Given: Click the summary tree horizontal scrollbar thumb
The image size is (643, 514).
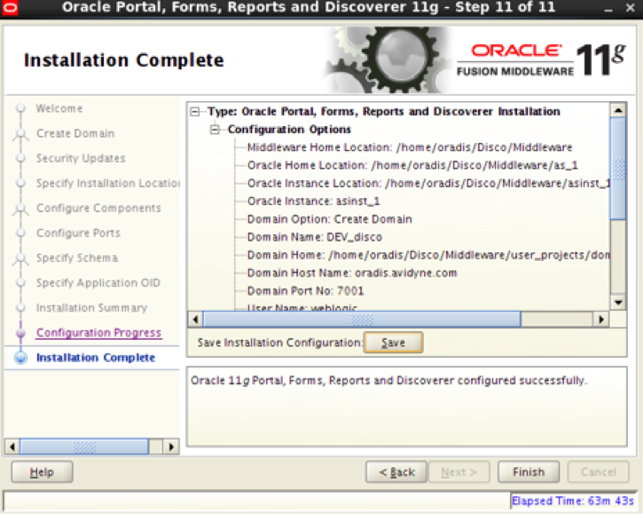Looking at the screenshot, I should (x=362, y=319).
